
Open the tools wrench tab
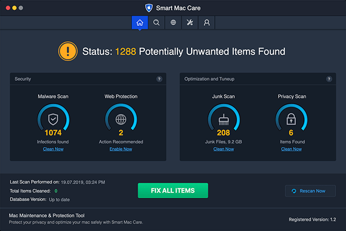(190, 23)
